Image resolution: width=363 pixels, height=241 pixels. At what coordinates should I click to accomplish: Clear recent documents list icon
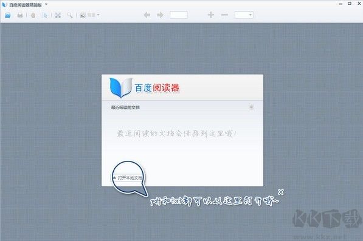[x=251, y=107]
